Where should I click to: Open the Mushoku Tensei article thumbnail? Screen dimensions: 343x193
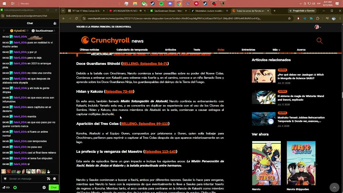pyautogui.click(x=263, y=119)
